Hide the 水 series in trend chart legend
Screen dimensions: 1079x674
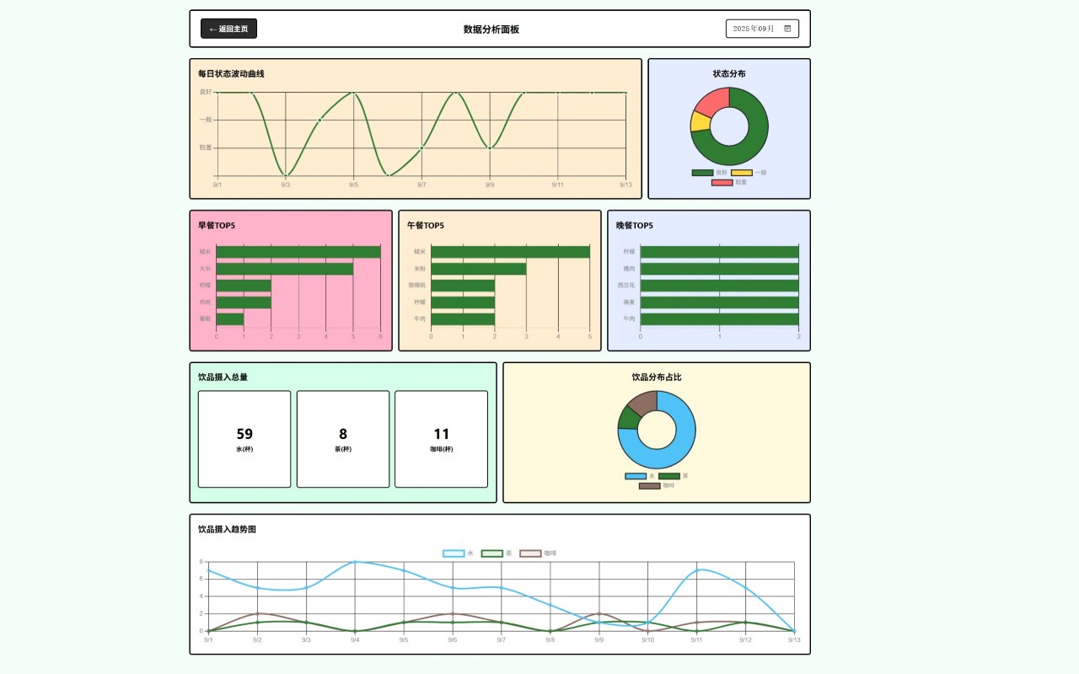pyautogui.click(x=459, y=554)
